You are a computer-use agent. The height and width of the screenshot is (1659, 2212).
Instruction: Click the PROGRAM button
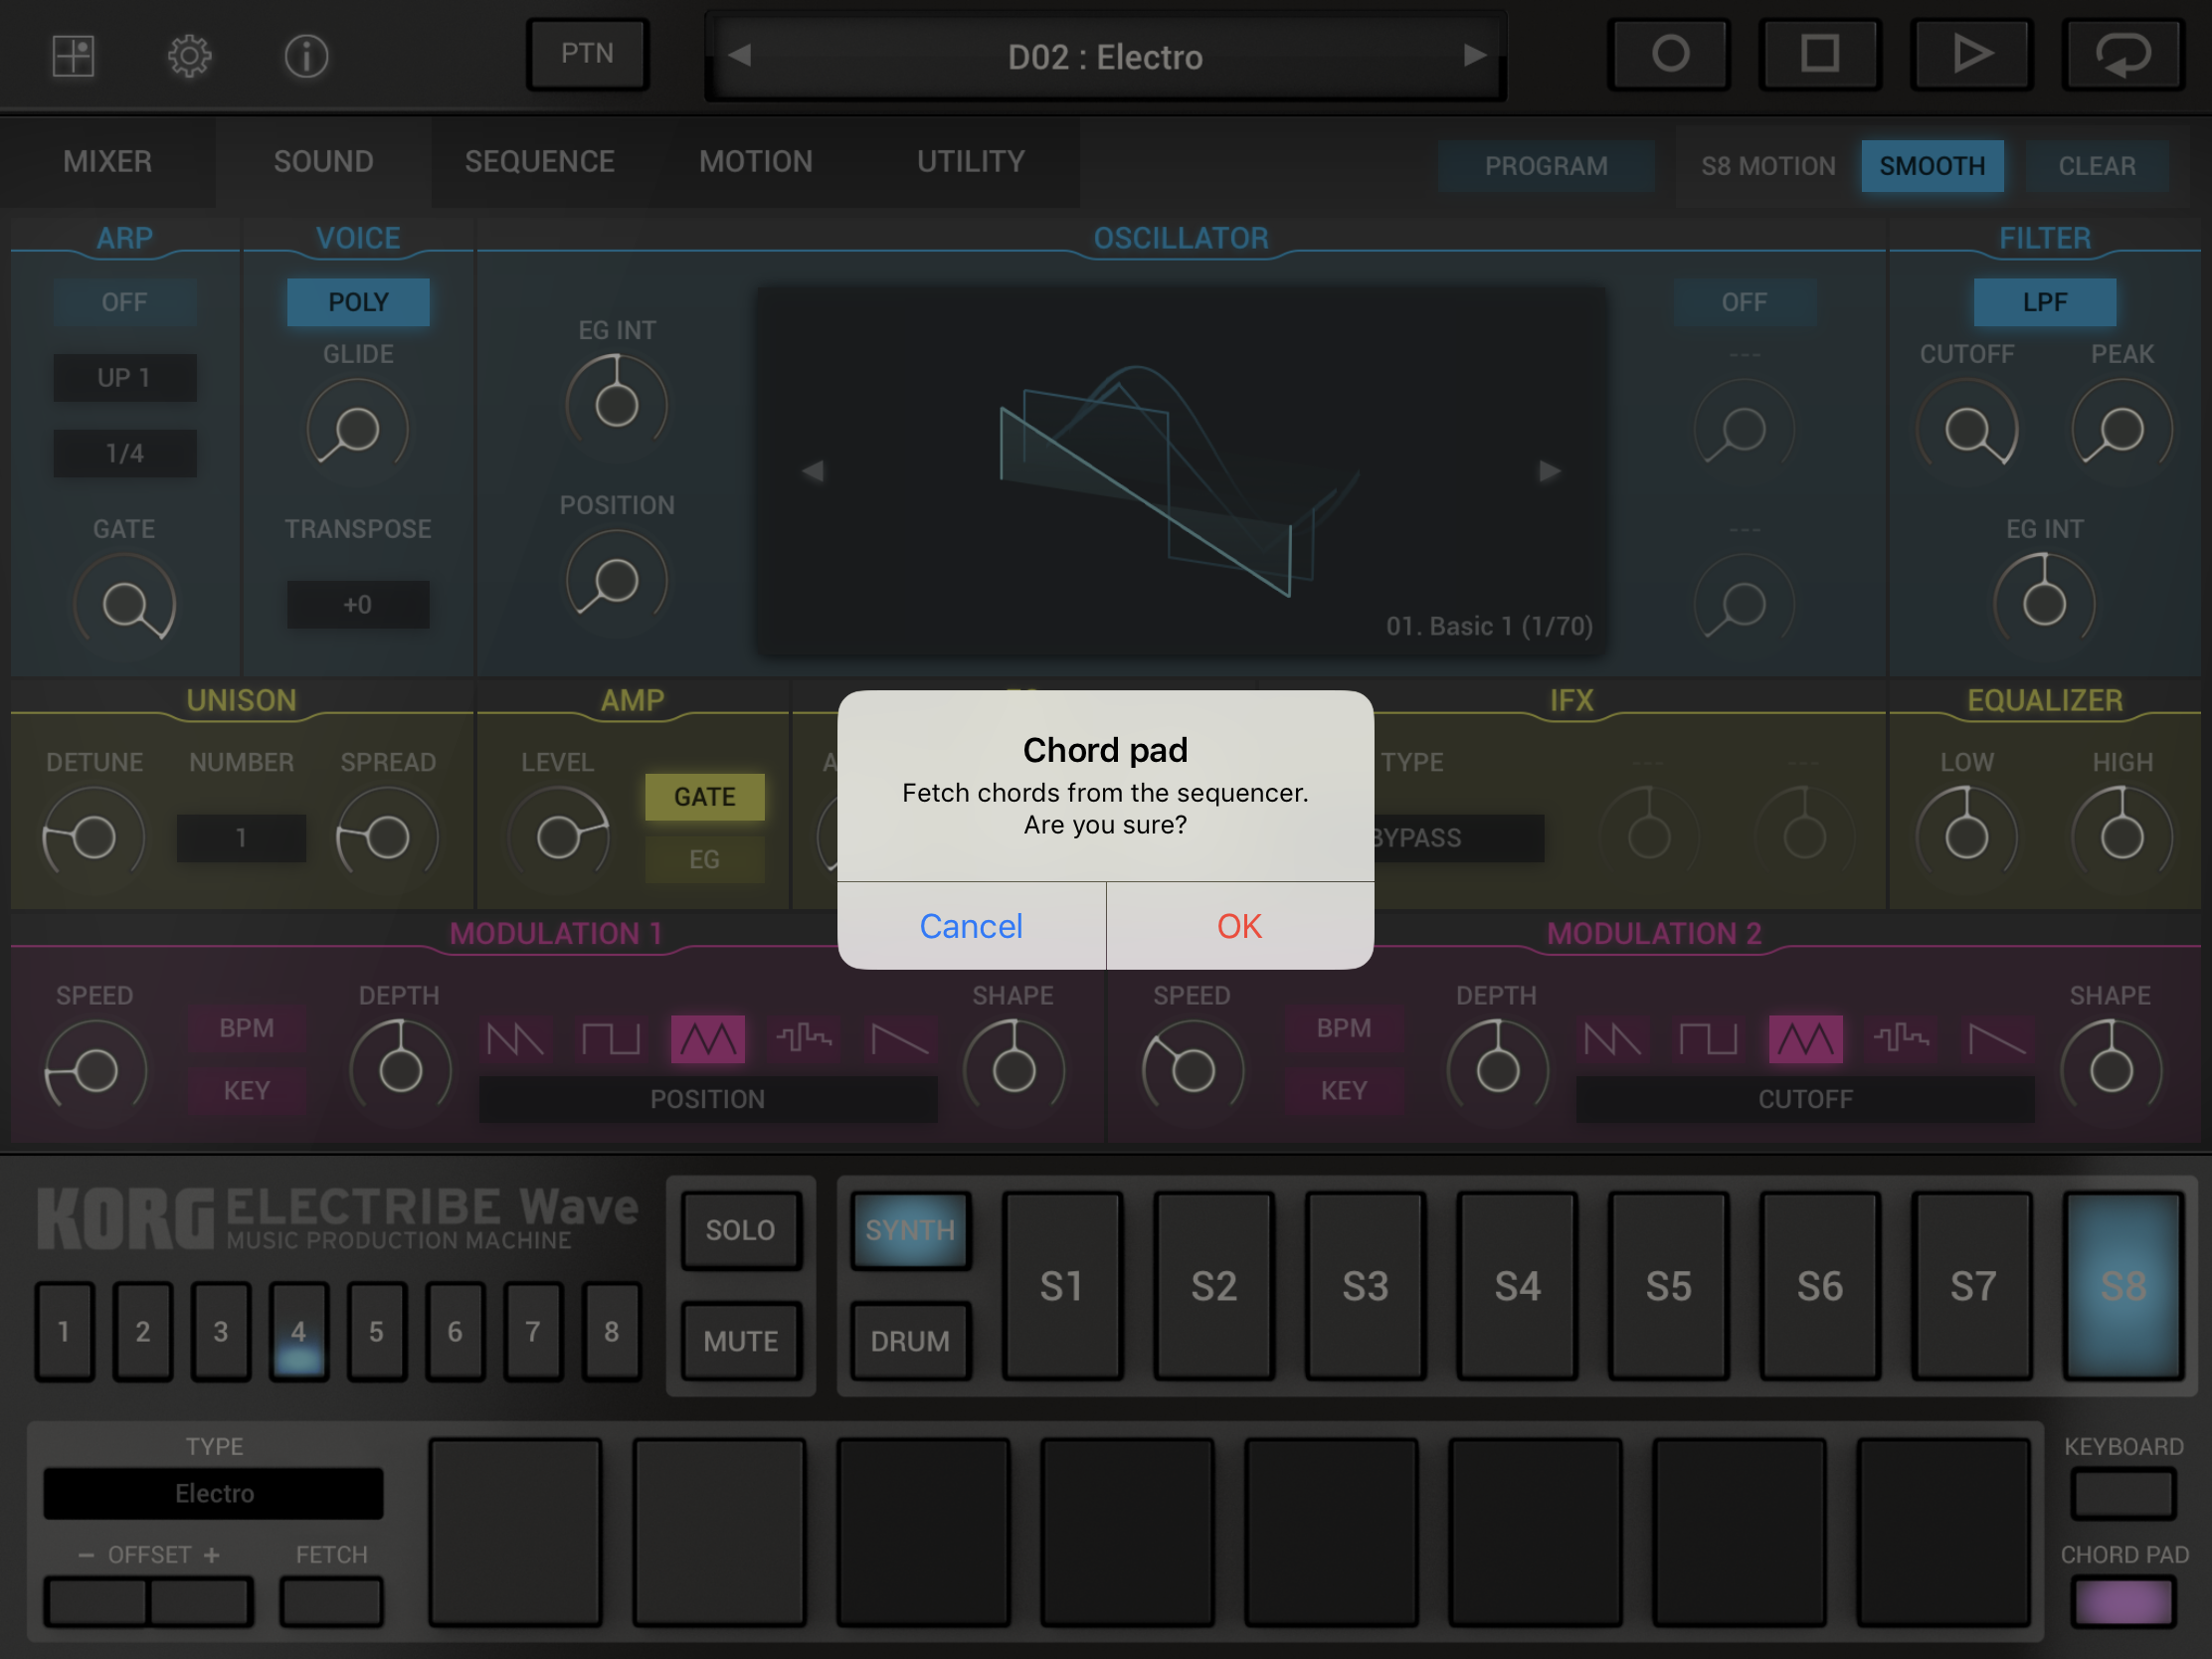pyautogui.click(x=1546, y=166)
